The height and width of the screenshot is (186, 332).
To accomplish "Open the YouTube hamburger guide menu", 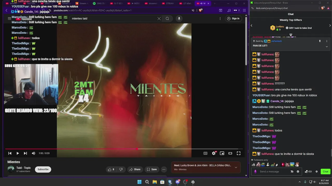I will 10,19.
